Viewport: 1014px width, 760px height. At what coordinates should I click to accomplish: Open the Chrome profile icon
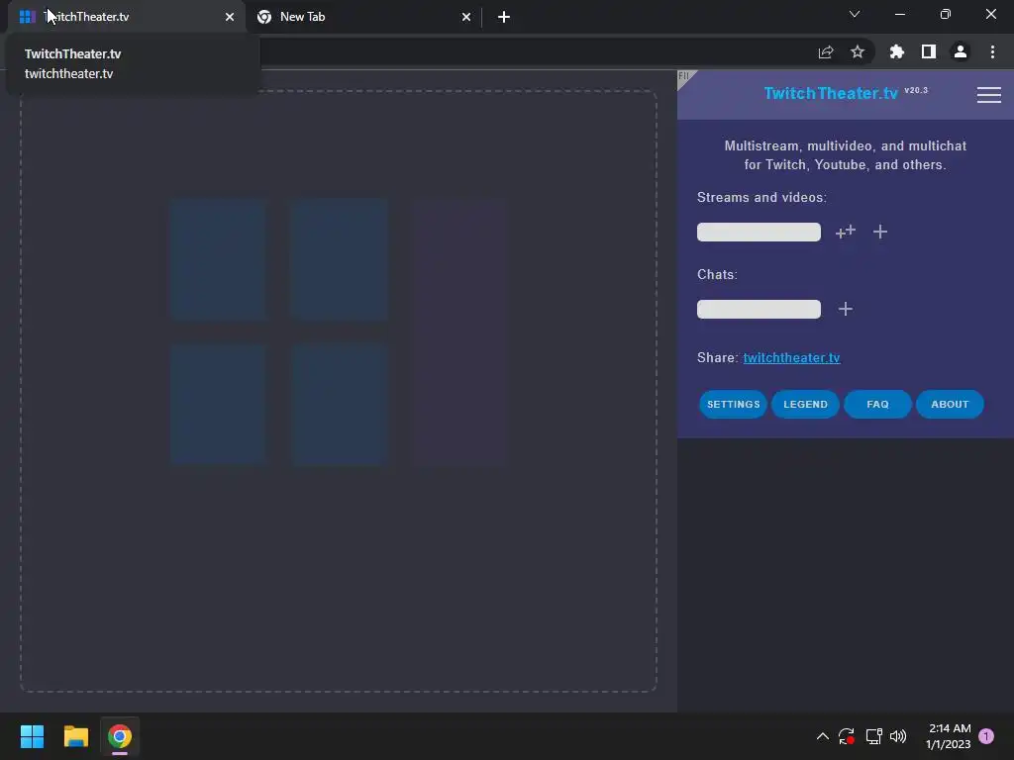click(961, 51)
